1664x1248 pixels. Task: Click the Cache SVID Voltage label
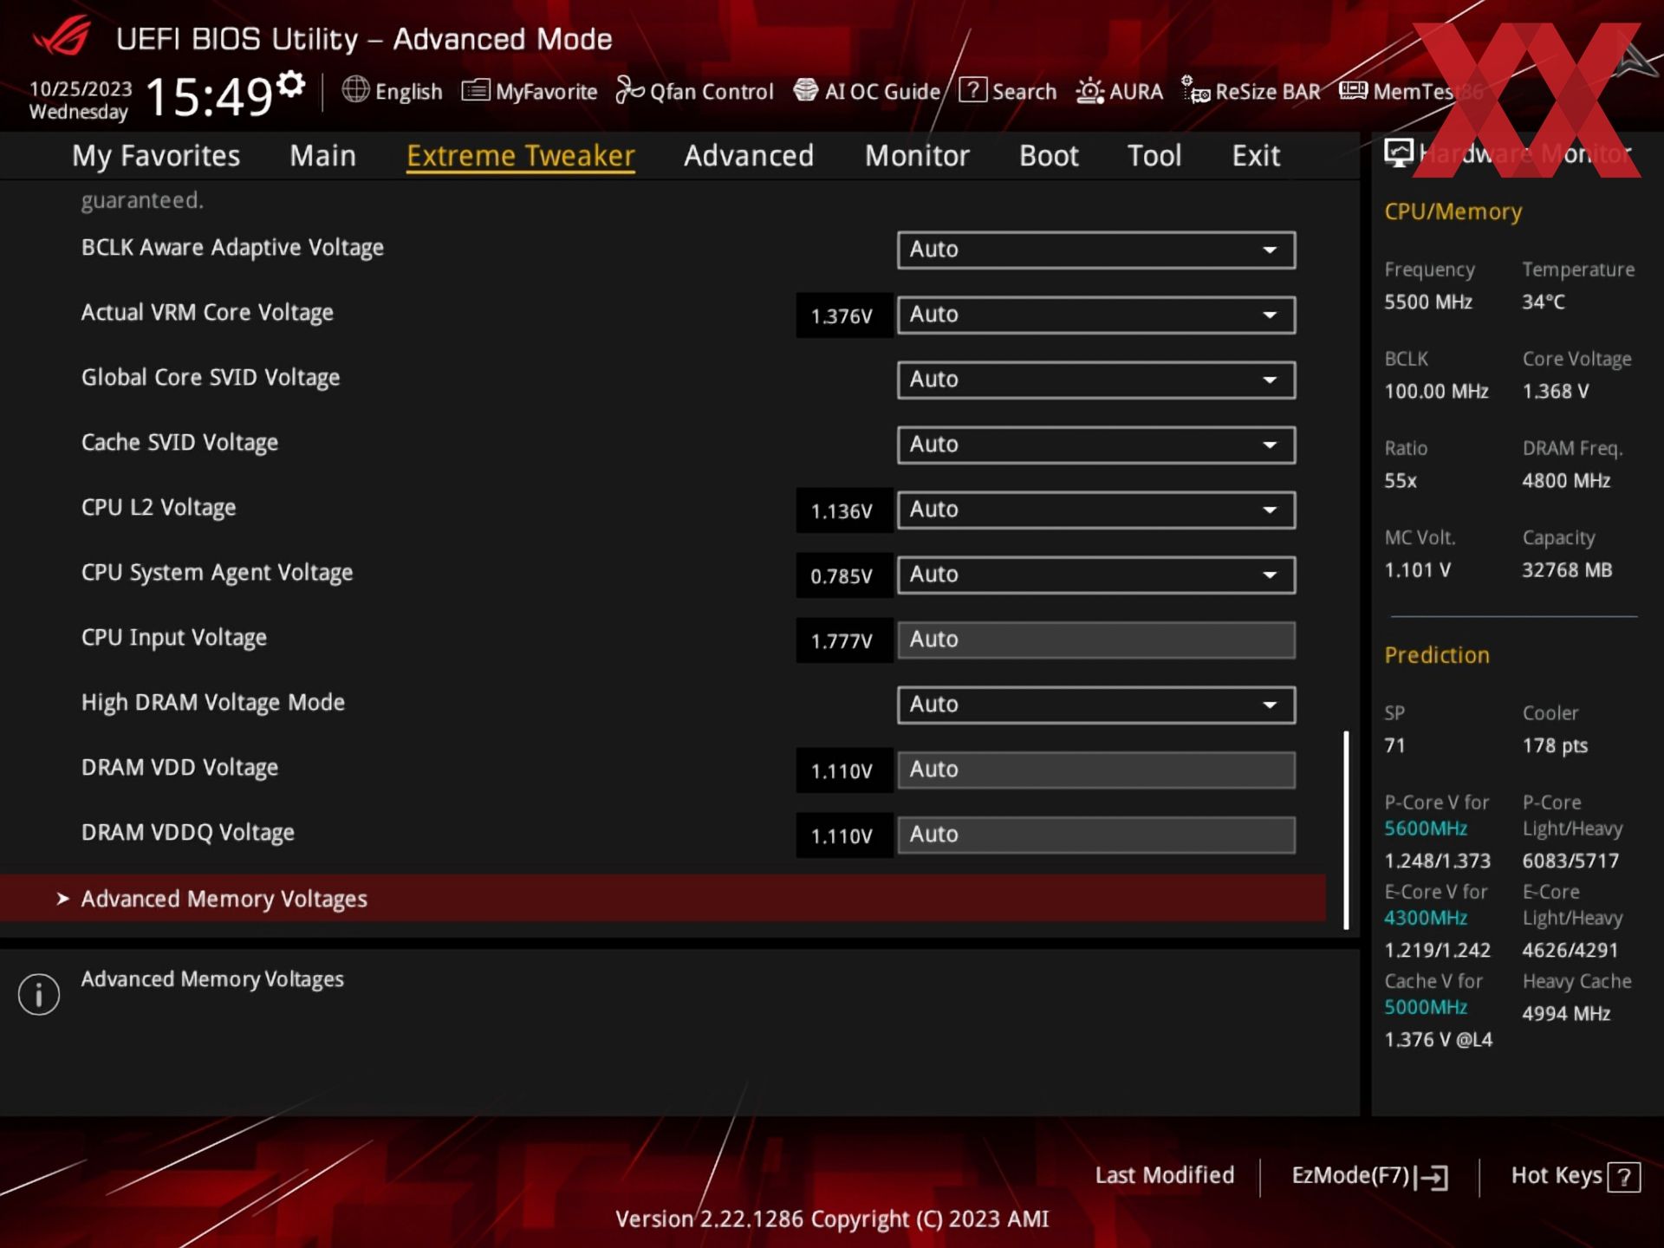tap(179, 443)
